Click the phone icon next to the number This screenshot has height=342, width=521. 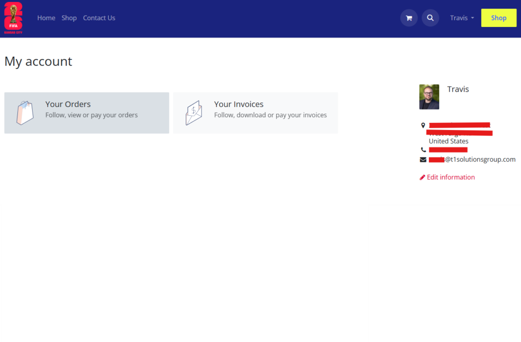tap(423, 149)
